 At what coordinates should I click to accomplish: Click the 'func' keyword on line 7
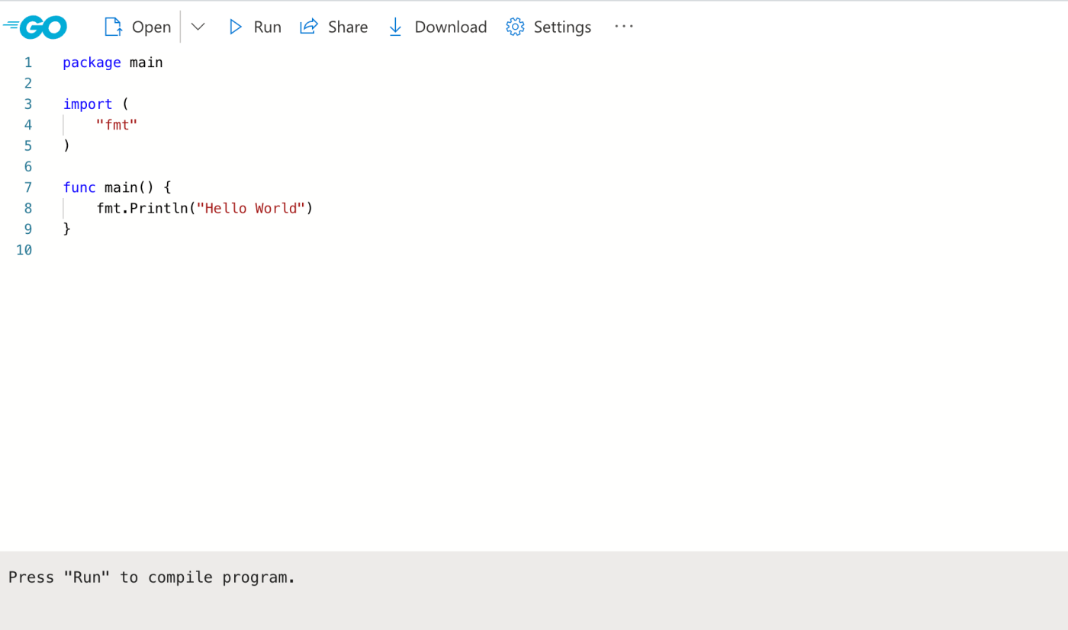(x=79, y=187)
